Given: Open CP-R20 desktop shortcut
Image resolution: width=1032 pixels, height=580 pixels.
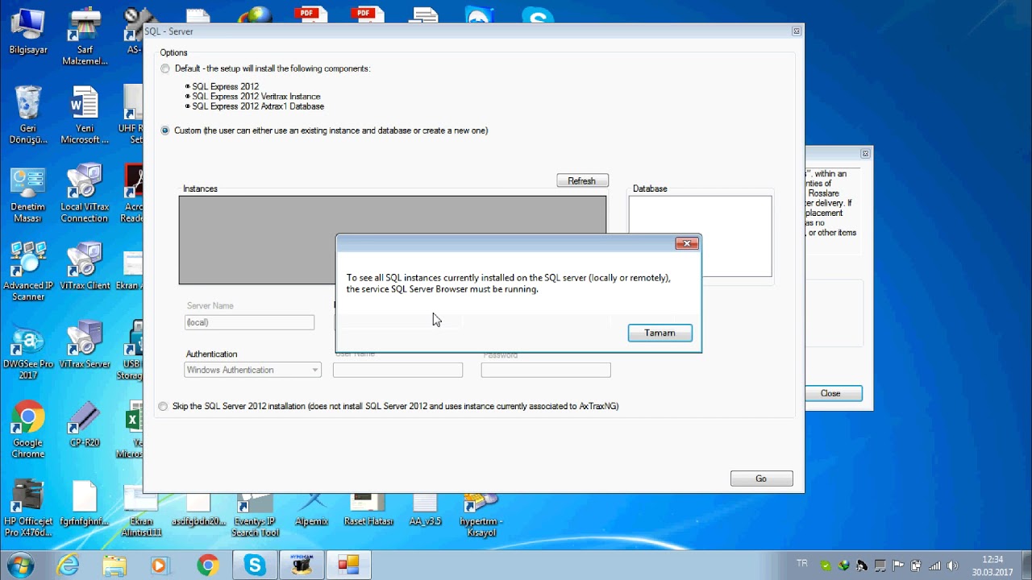Looking at the screenshot, I should coord(85,424).
